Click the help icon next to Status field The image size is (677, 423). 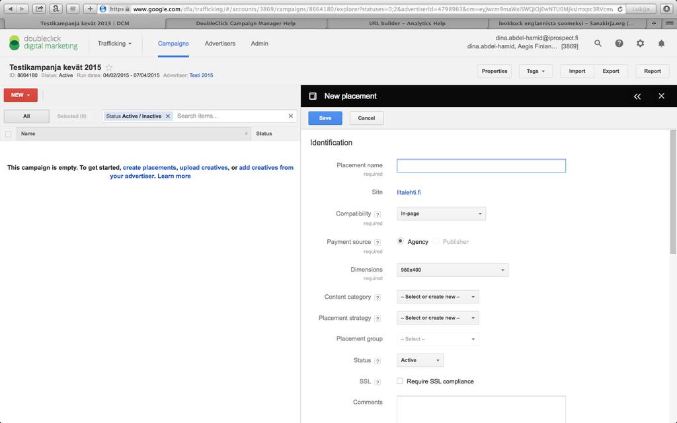coord(378,361)
